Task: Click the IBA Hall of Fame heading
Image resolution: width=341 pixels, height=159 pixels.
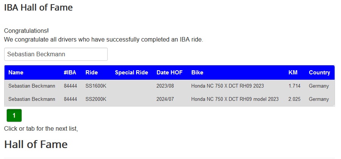Action: pyautogui.click(x=38, y=7)
